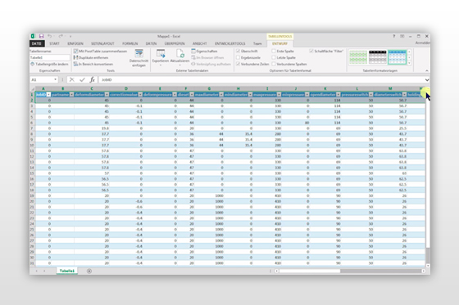
Task: Switch to the ANSICHT tab
Action: point(200,43)
